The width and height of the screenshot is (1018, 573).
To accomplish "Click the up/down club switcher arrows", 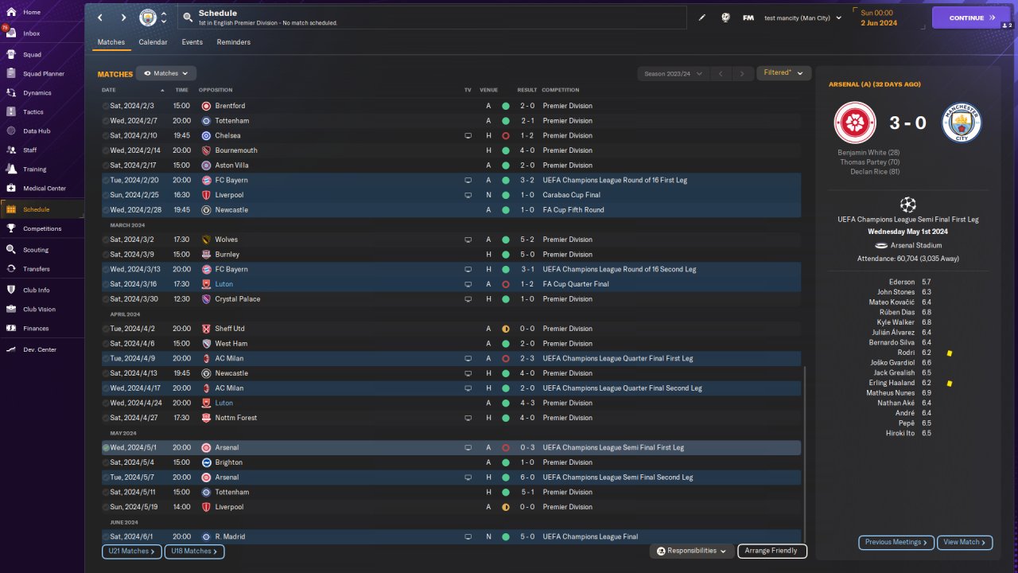I will click(x=164, y=18).
